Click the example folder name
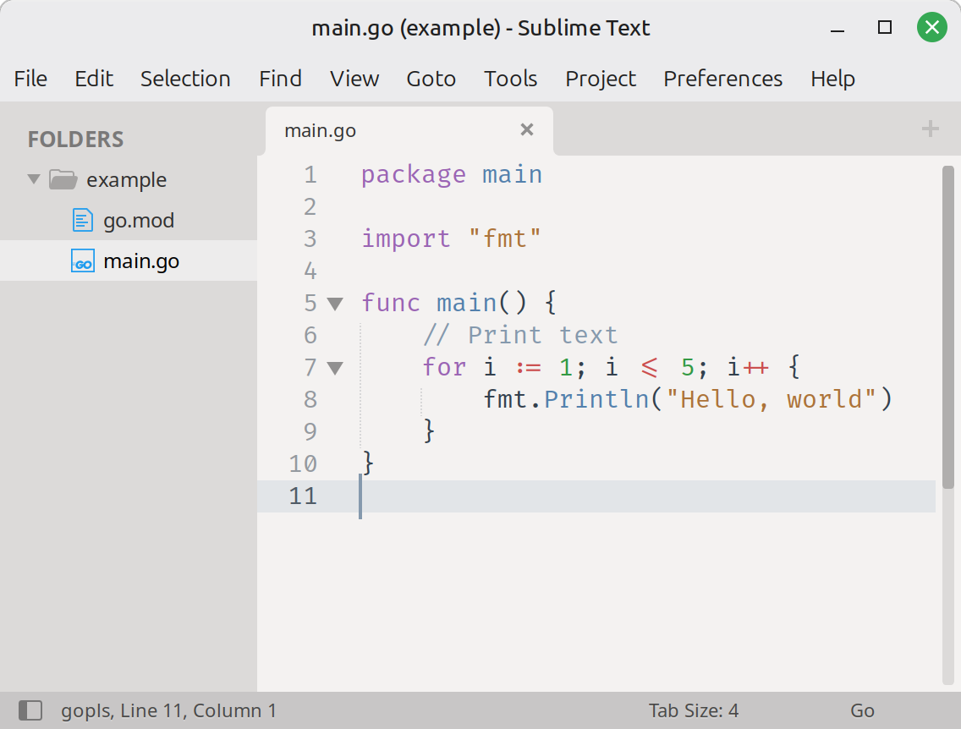 tap(126, 179)
